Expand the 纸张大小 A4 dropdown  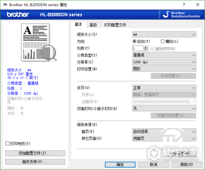(164, 34)
